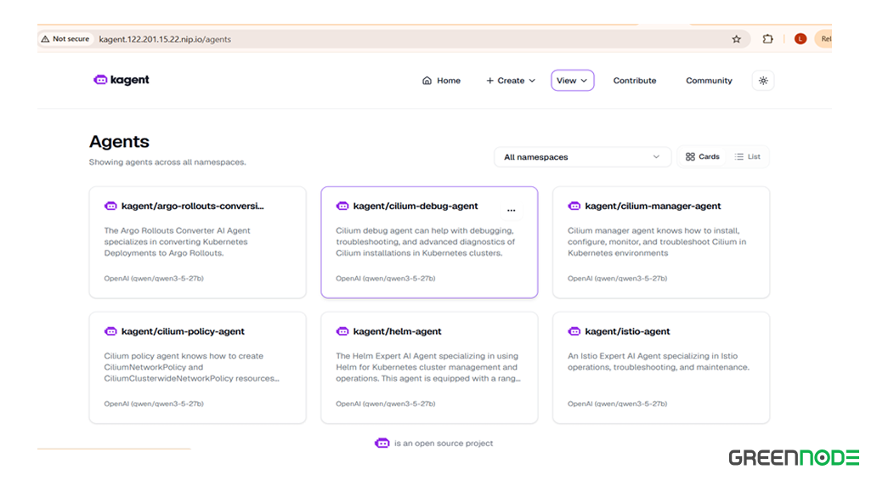Open the kagent/cilium-debug-agent card title

pos(416,206)
